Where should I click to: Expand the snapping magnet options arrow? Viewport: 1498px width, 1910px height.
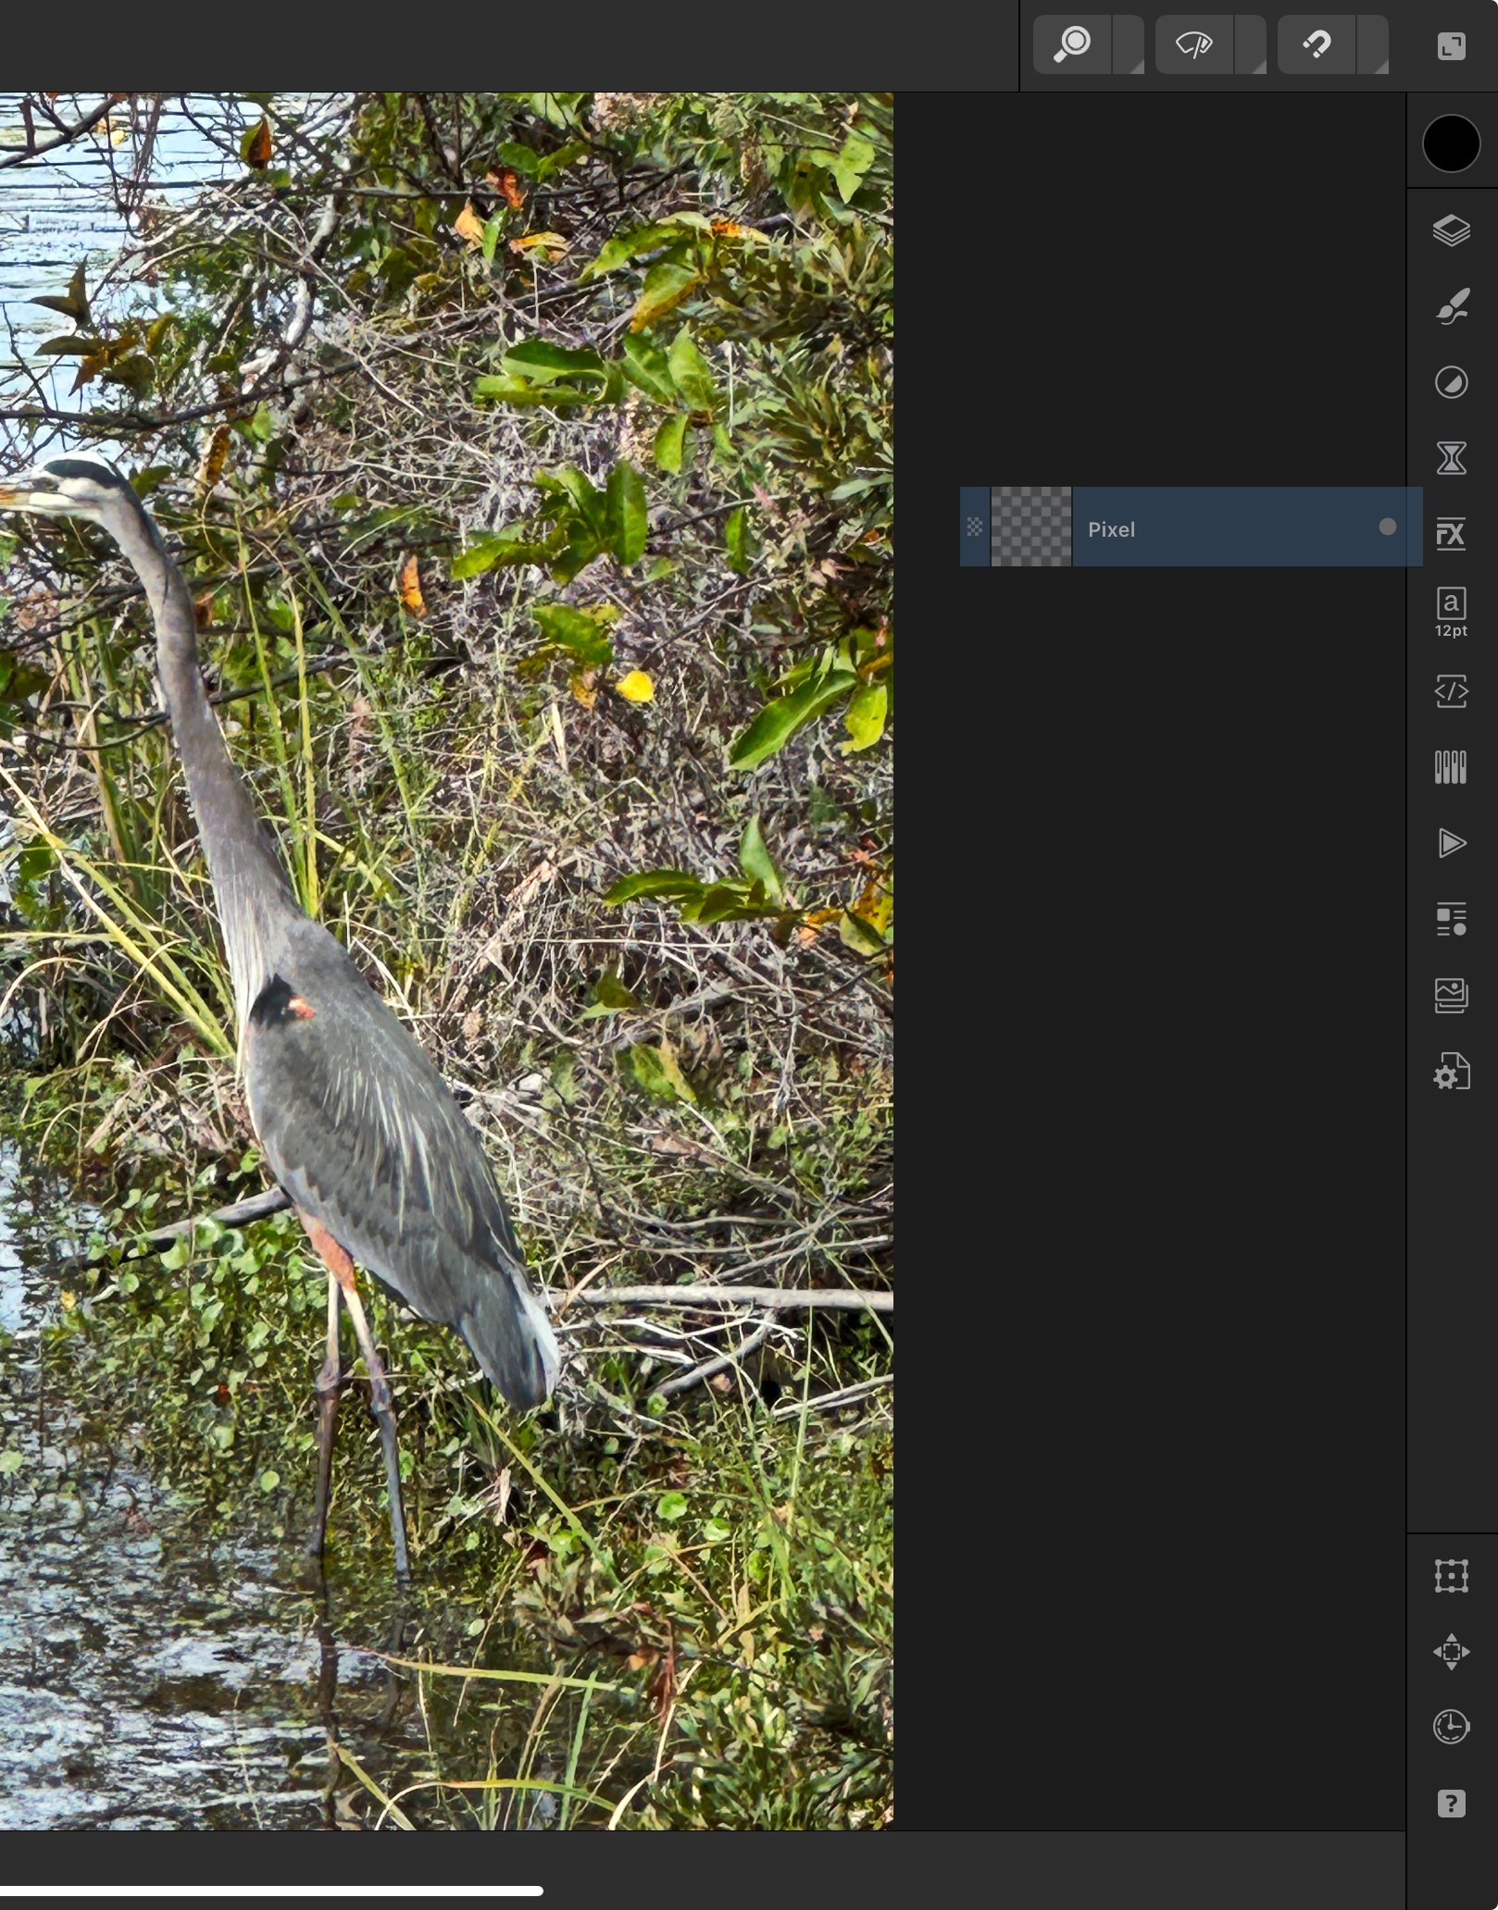point(1373,44)
